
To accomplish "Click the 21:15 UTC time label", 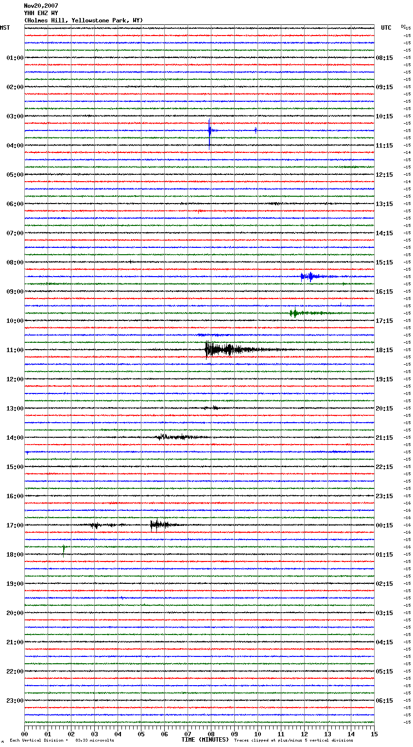I will click(384, 438).
